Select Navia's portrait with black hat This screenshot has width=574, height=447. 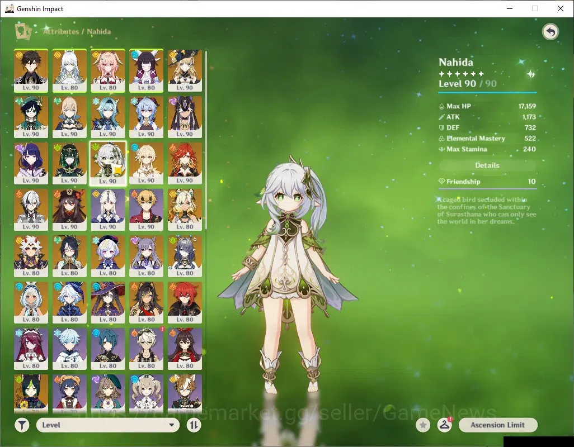click(185, 70)
